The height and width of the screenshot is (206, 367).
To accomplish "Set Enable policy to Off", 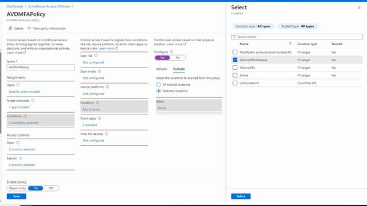I will (x=51, y=188).
